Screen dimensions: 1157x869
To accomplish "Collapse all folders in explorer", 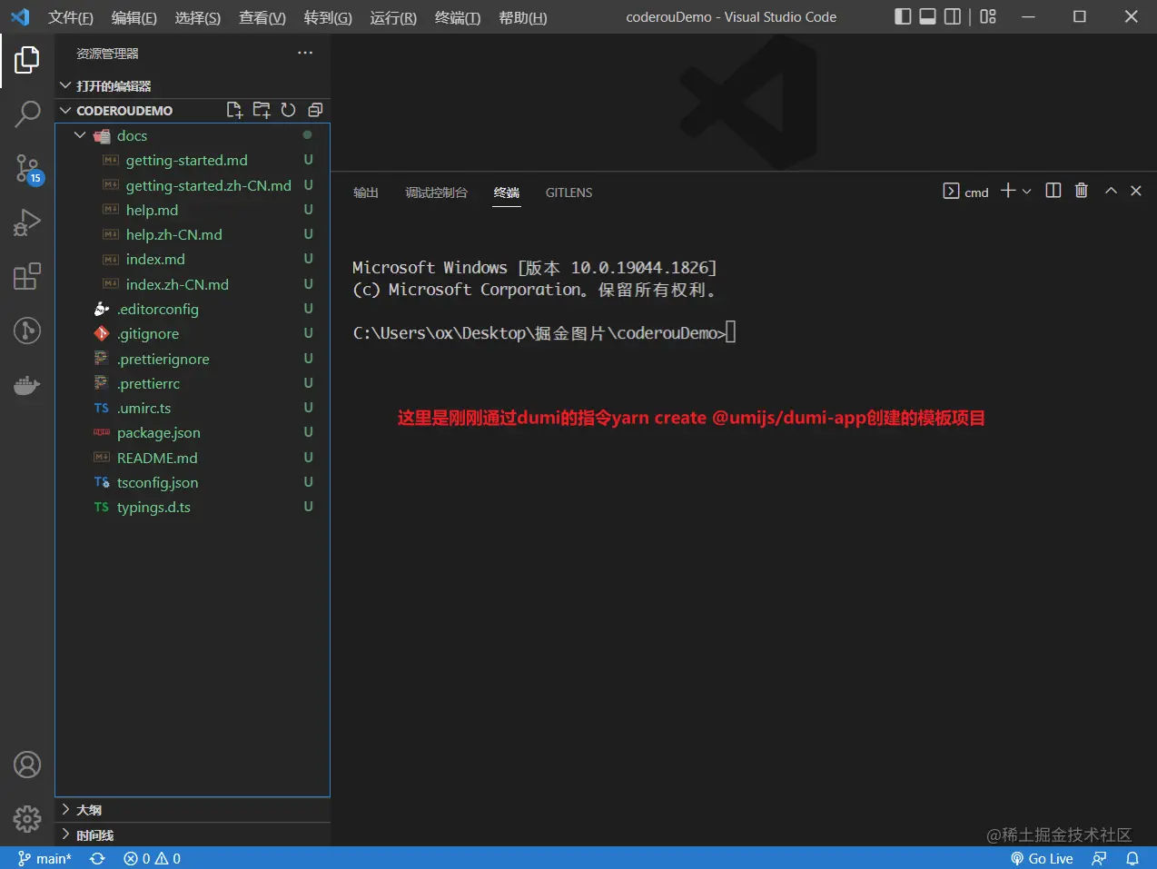I will tap(315, 110).
